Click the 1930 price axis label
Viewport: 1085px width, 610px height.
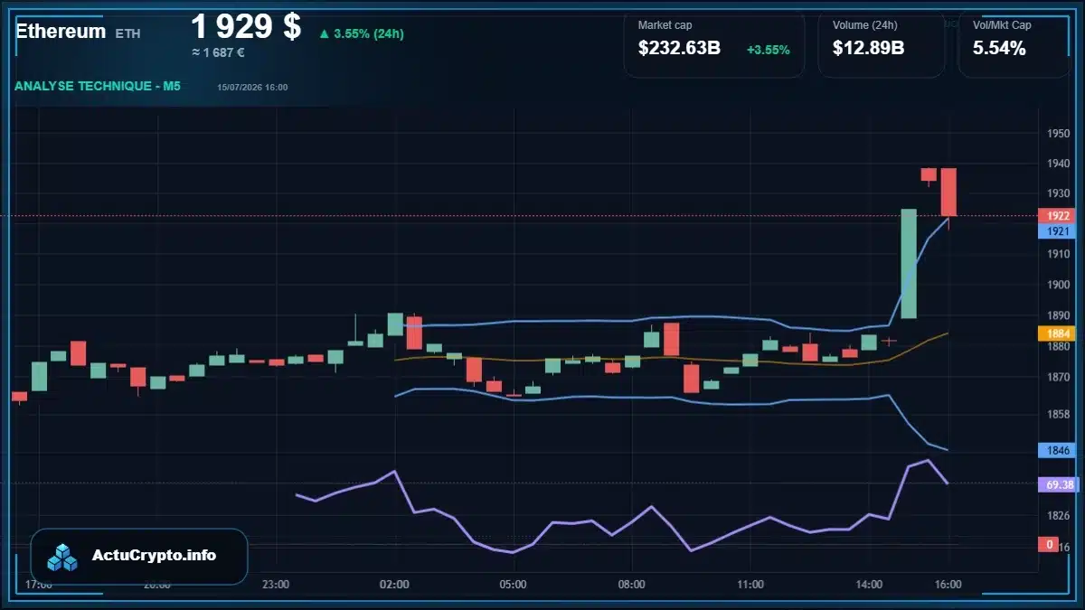[x=1059, y=193]
